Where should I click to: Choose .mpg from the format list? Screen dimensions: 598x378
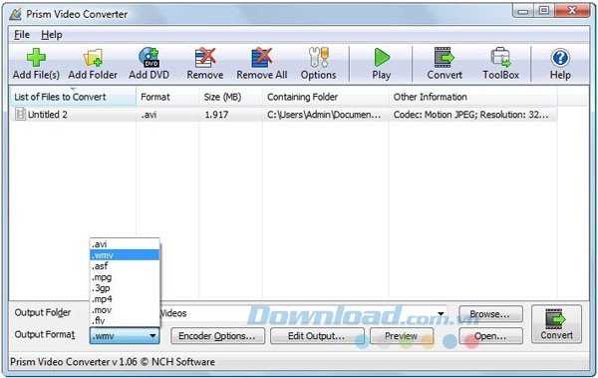(x=125, y=277)
